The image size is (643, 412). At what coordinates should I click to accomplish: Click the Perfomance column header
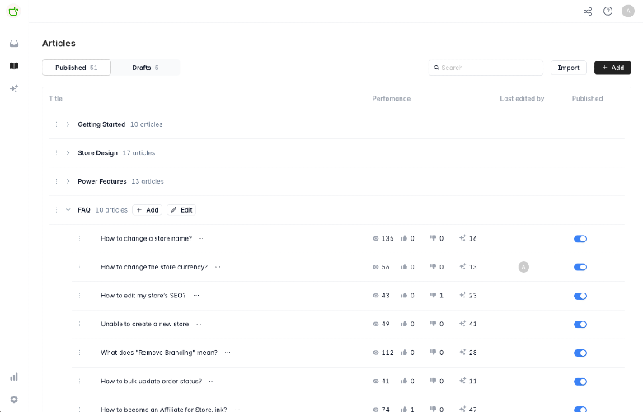(392, 98)
